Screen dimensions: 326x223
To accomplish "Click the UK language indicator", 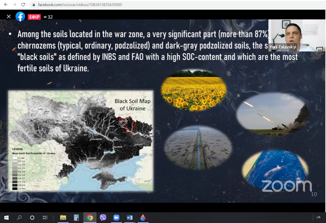I will (319, 217).
